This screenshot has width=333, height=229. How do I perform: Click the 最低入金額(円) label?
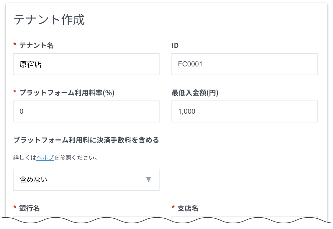coord(195,93)
